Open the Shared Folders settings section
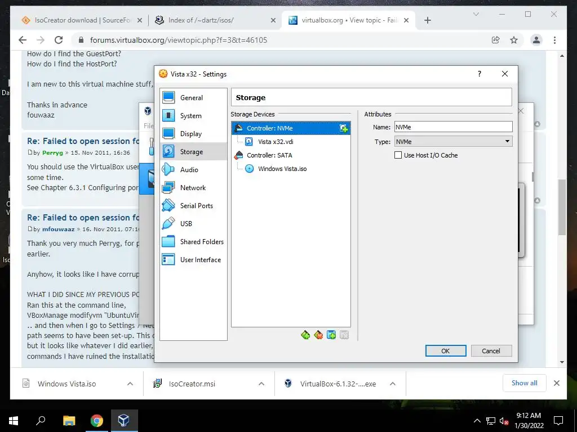Viewport: 577px width, 432px height. point(194,242)
